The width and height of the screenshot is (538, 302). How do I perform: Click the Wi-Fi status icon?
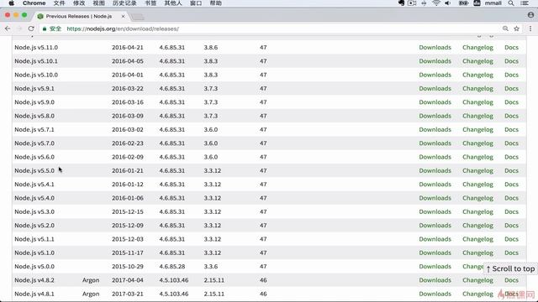tap(436, 3)
